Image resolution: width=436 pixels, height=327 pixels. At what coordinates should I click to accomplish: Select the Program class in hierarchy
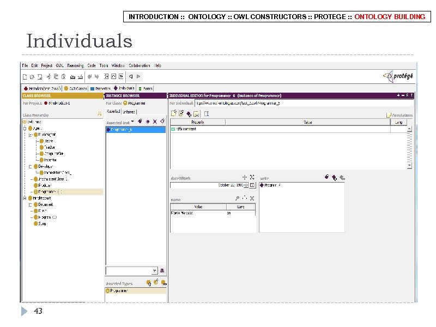45,217
